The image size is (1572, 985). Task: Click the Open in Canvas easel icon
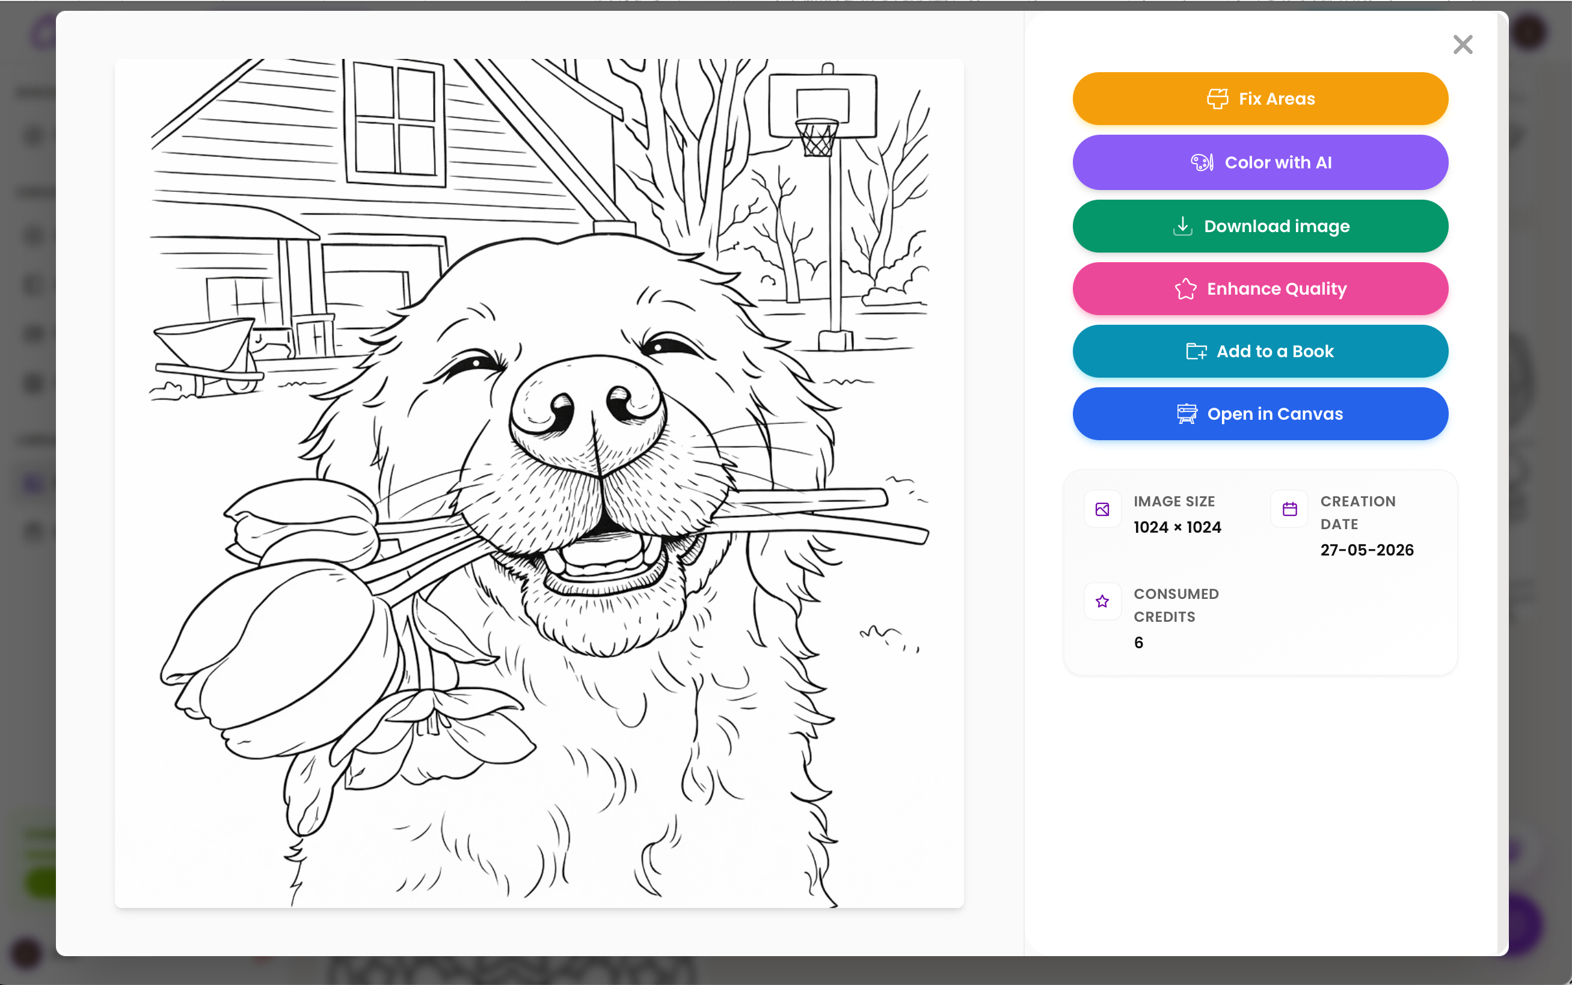coord(1187,414)
